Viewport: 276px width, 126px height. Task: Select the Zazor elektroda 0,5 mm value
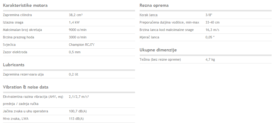pyautogui.click(x=75, y=52)
